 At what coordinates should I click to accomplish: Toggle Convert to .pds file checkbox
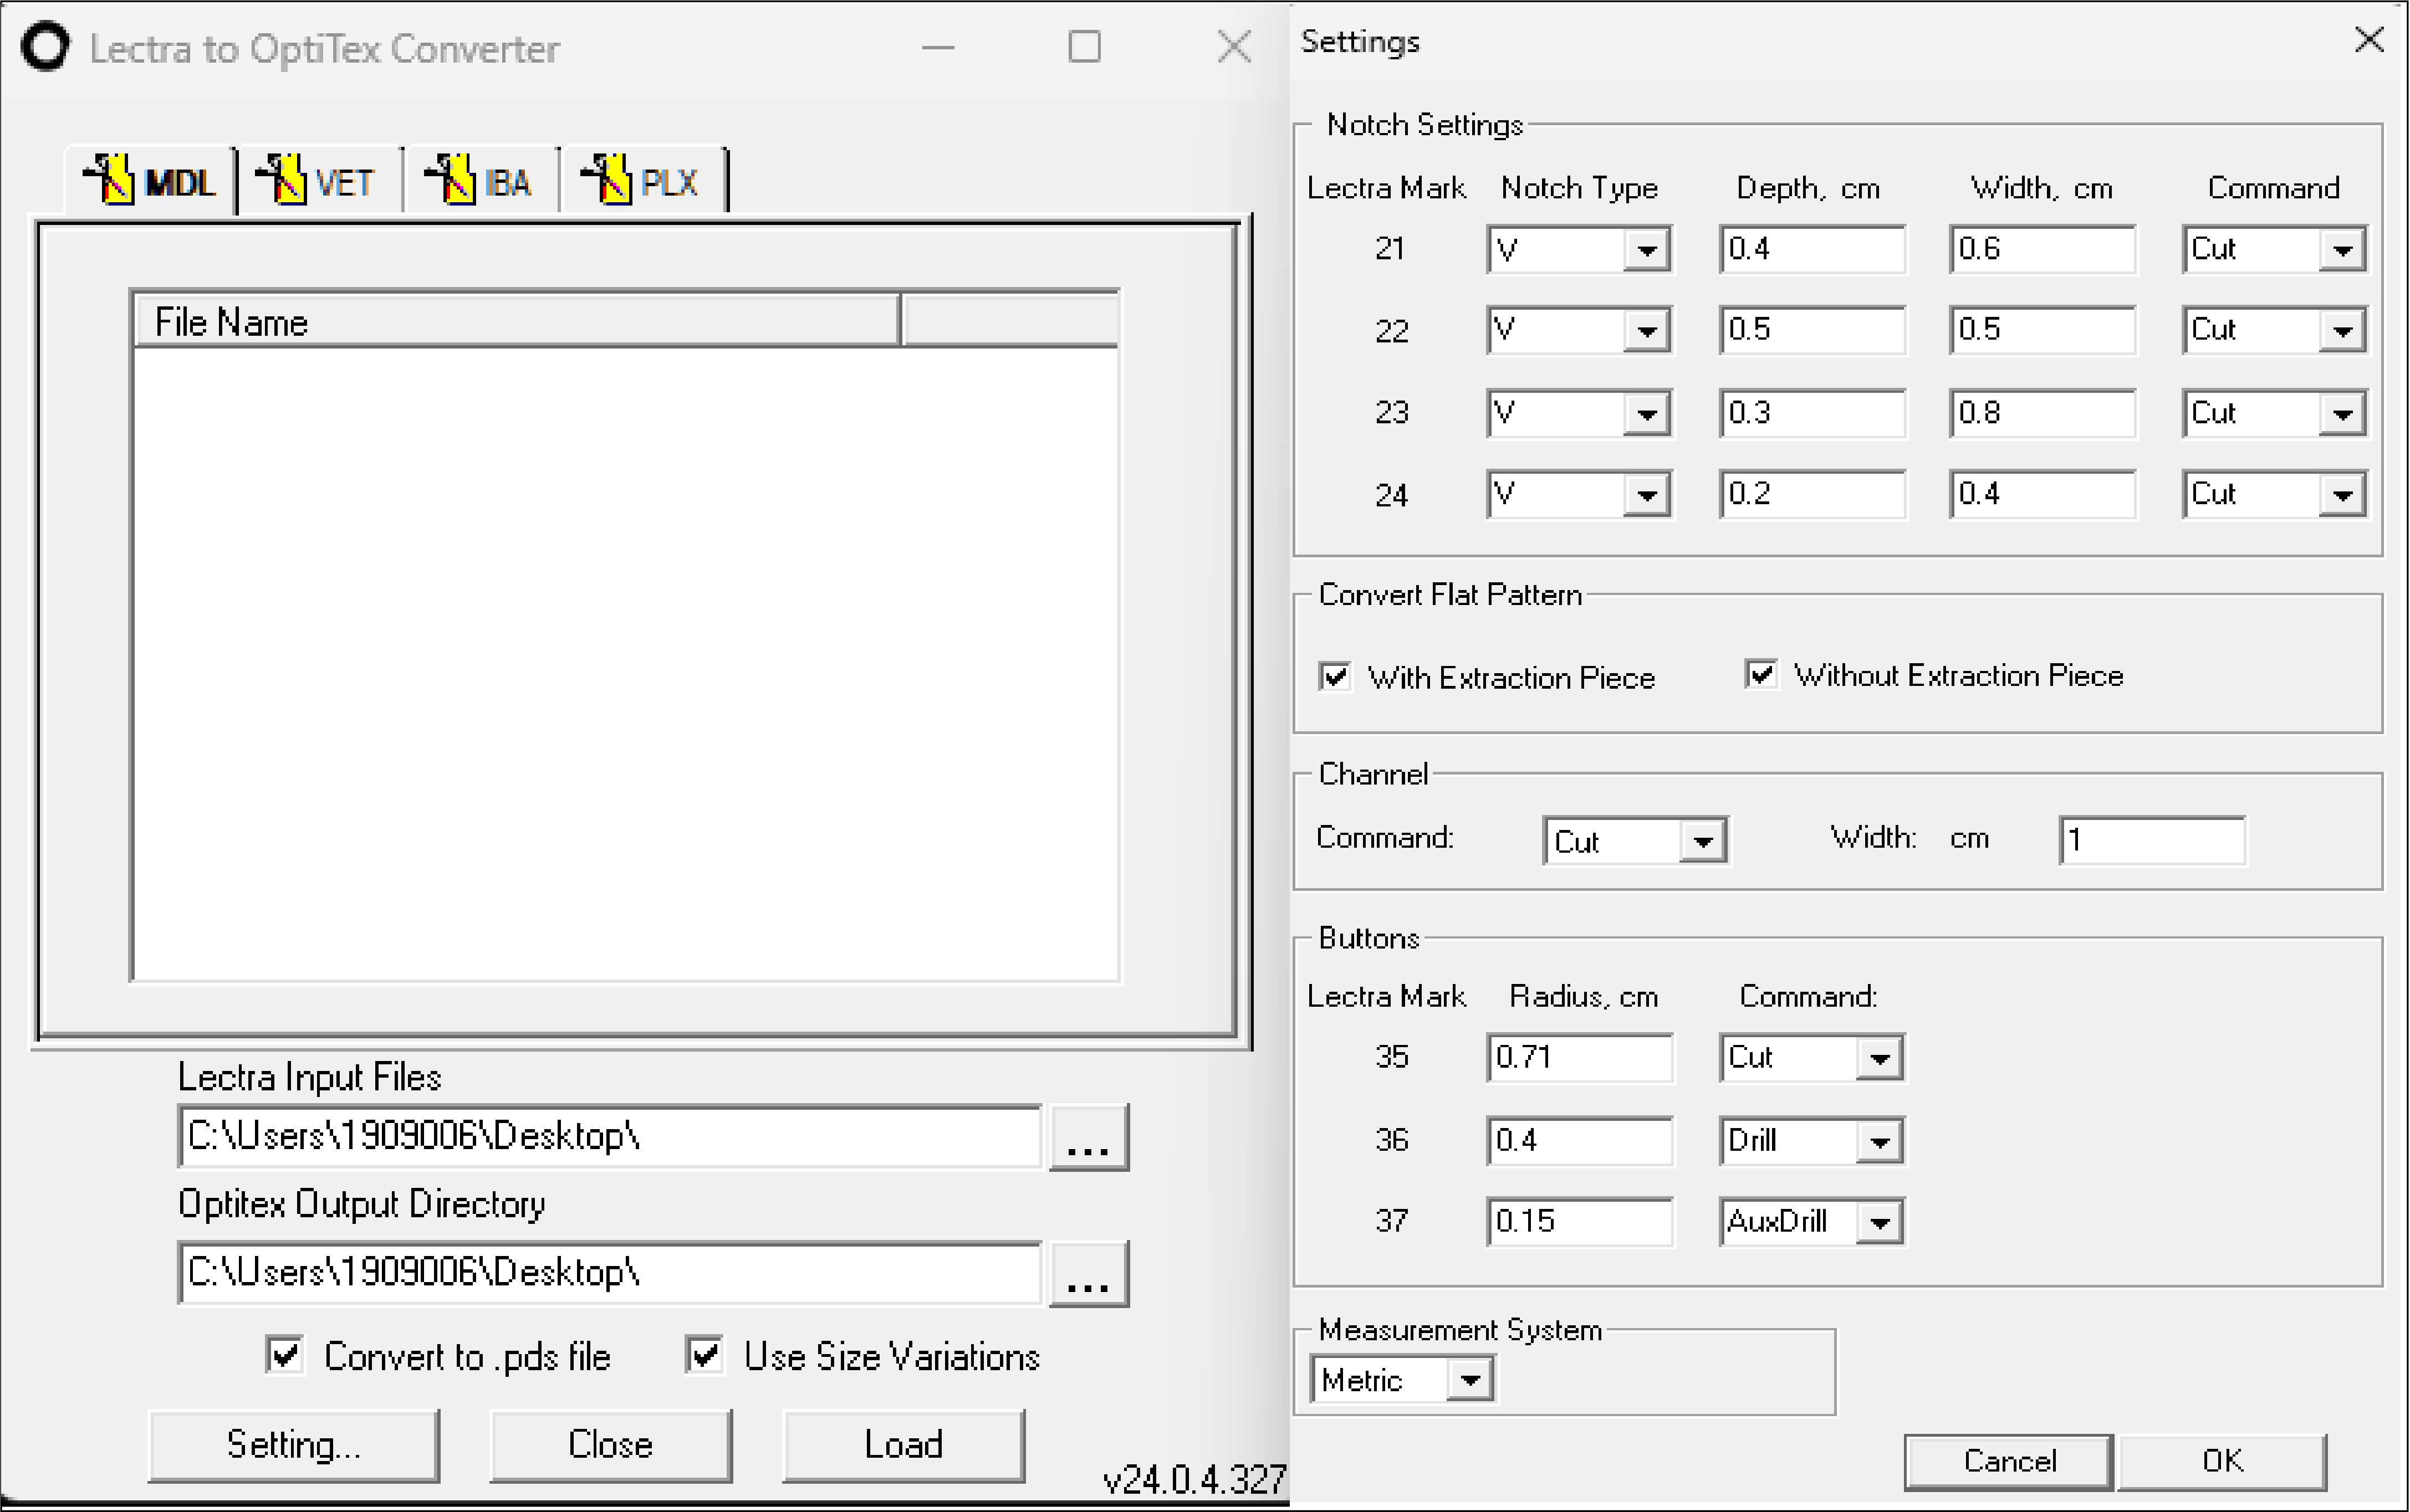285,1355
